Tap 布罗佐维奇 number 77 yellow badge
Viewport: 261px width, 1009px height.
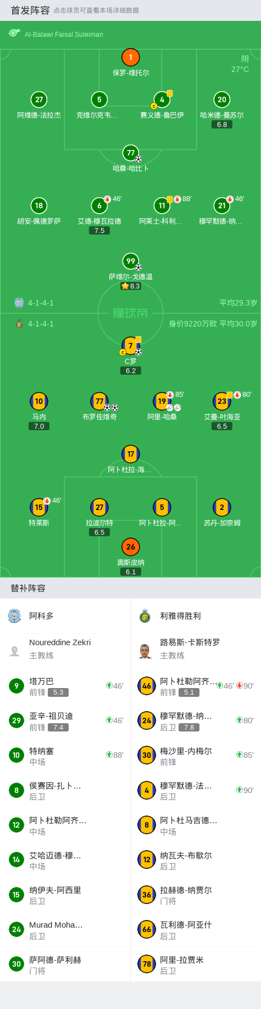[99, 401]
